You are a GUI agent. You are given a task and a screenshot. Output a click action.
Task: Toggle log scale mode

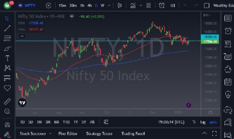point(203,122)
